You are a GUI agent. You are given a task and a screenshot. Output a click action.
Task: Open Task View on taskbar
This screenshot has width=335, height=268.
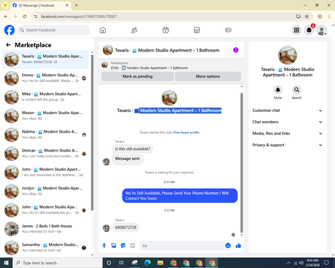point(121,263)
